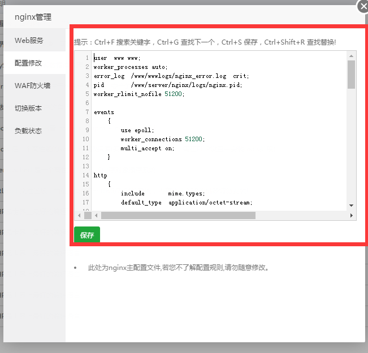Click horizontal scrollbar right arrow
Screen dimensions: 368x353
[x=352, y=215]
